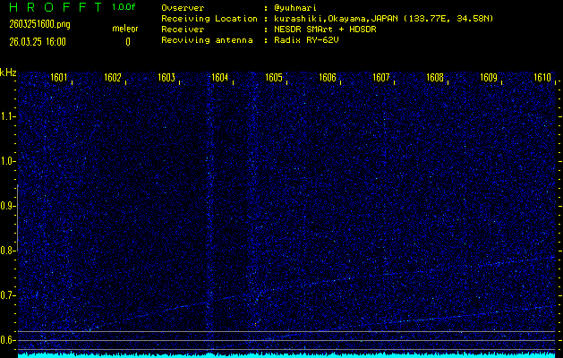Image resolution: width=563 pixels, height=358 pixels.
Task: Click the 1605 time marker
Action: coord(274,79)
